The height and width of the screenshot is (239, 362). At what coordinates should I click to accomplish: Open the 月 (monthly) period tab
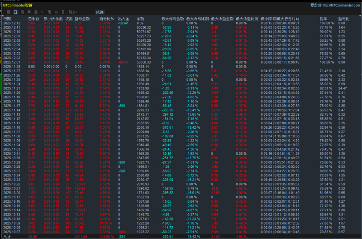[29, 12]
